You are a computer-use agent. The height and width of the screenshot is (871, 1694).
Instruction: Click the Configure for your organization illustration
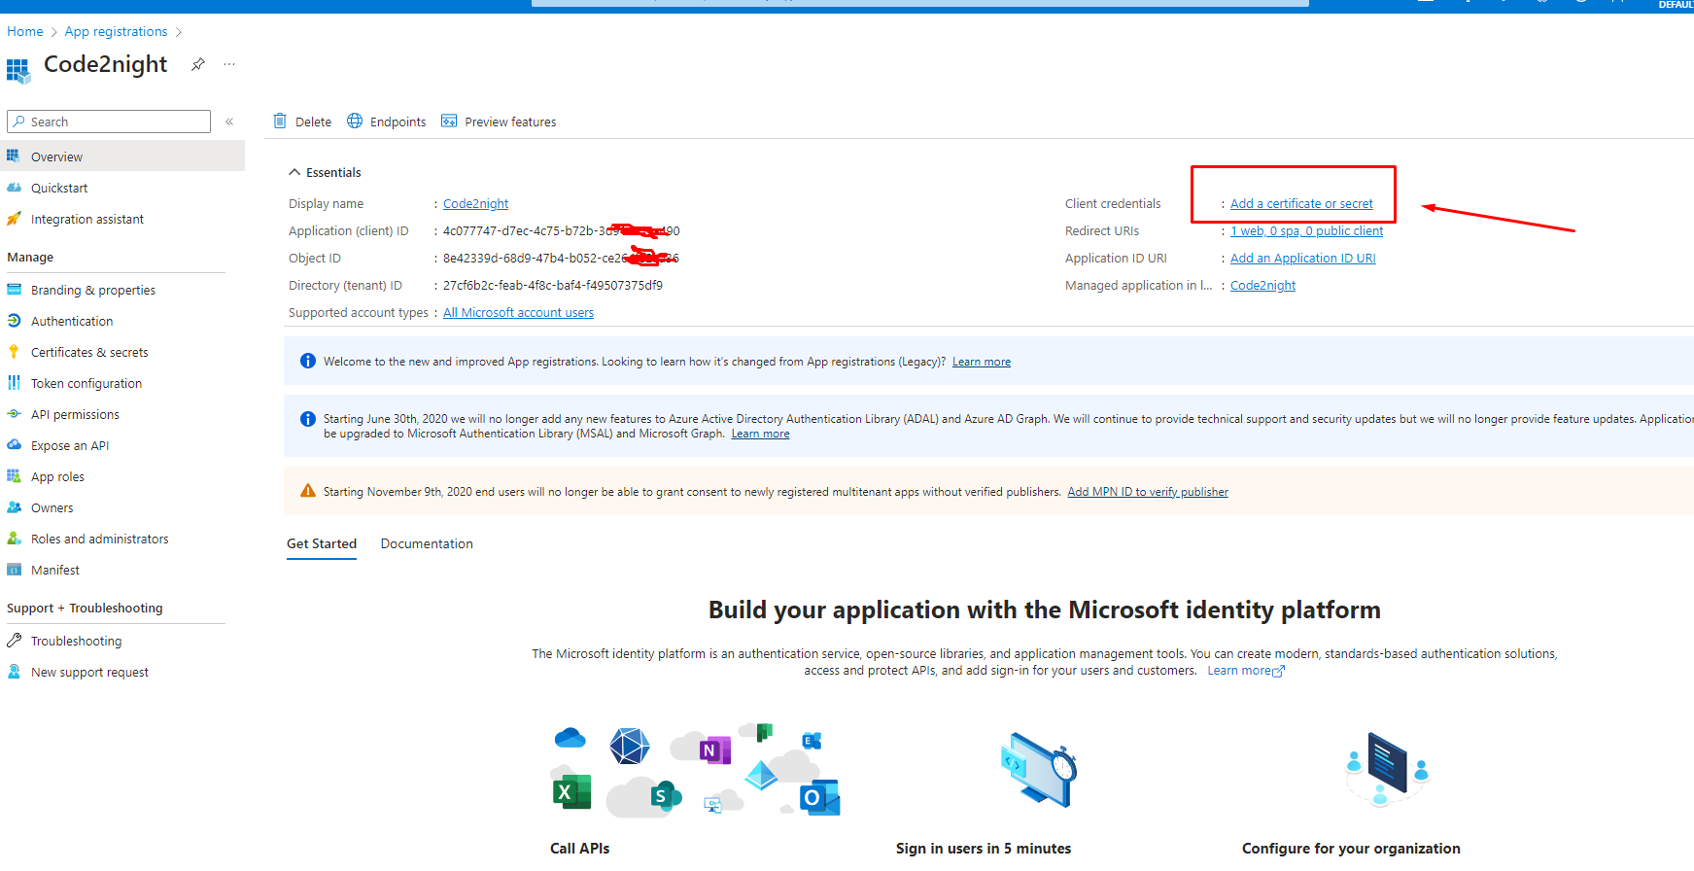pos(1388,770)
